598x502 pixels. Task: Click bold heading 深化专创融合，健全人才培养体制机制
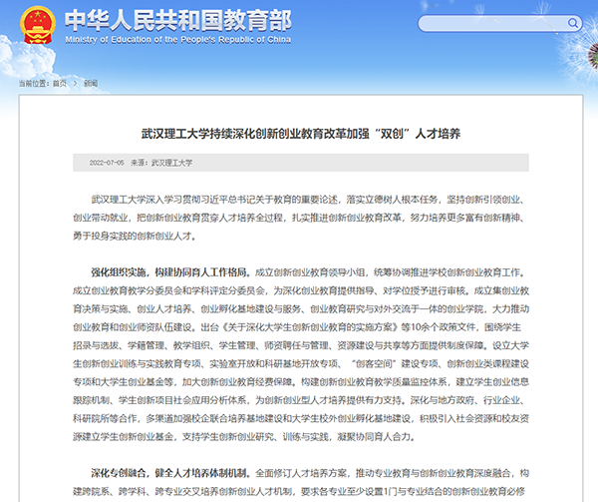[x=170, y=473]
